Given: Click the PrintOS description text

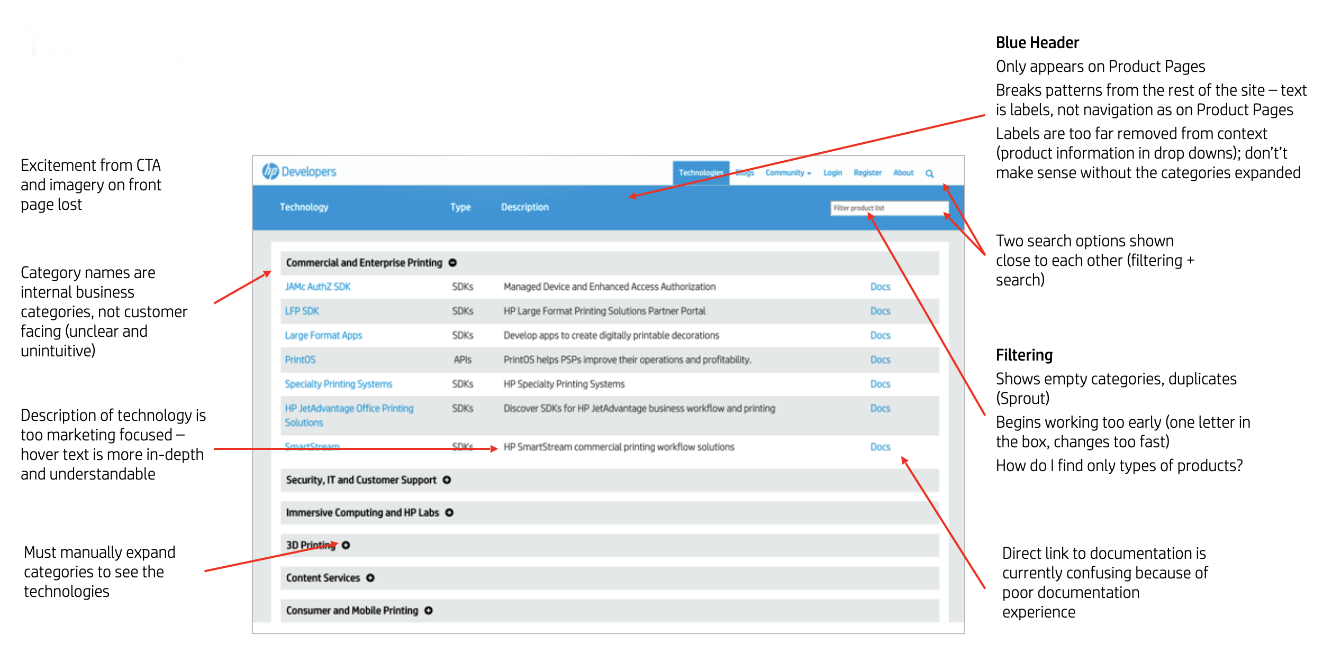Looking at the screenshot, I should (627, 360).
